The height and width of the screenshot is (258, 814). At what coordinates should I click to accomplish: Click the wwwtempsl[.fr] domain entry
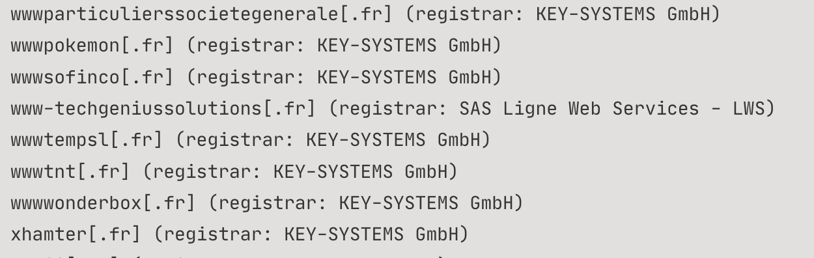87,140
